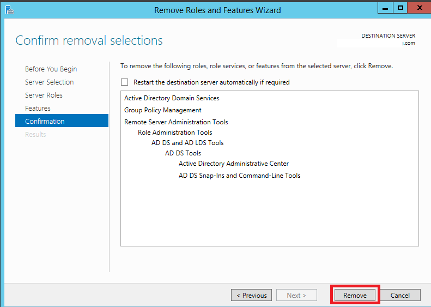This screenshot has width=431, height=307.
Task: Open the Before You Begin step
Action: tap(51, 69)
